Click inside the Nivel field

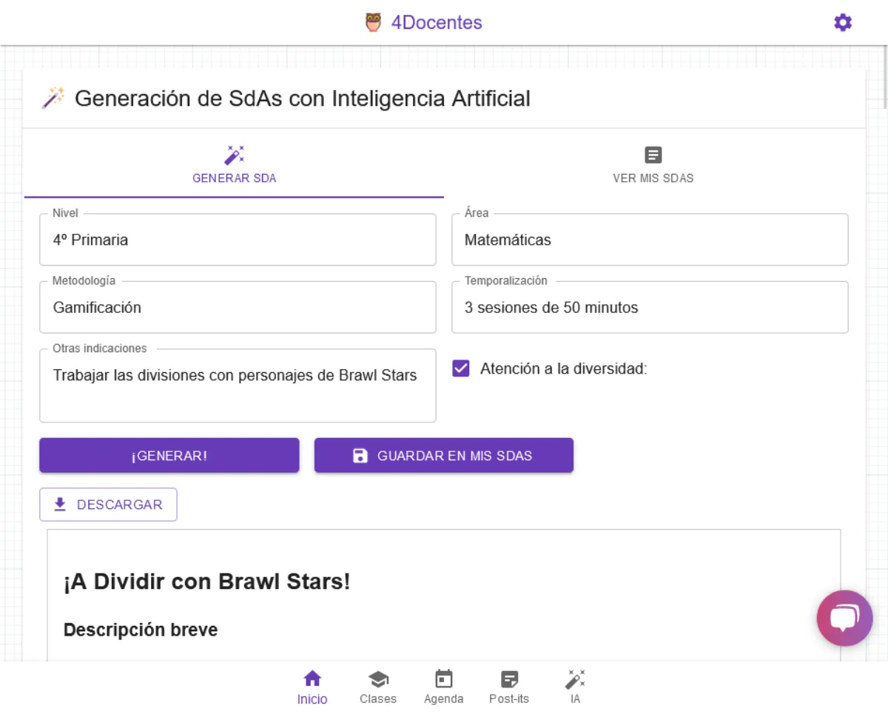237,239
